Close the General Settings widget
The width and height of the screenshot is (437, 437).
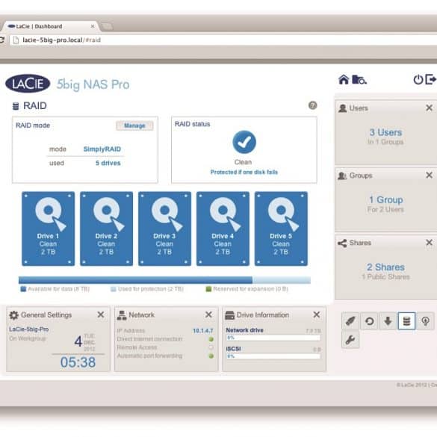[101, 314]
